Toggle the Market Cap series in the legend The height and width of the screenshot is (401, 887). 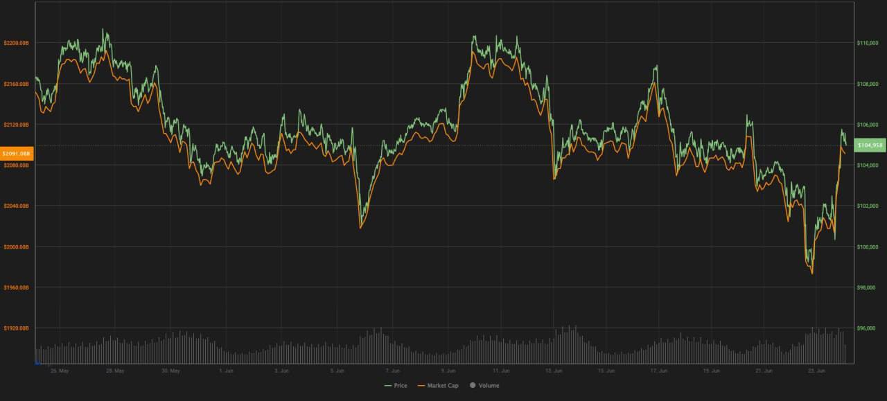(x=441, y=385)
